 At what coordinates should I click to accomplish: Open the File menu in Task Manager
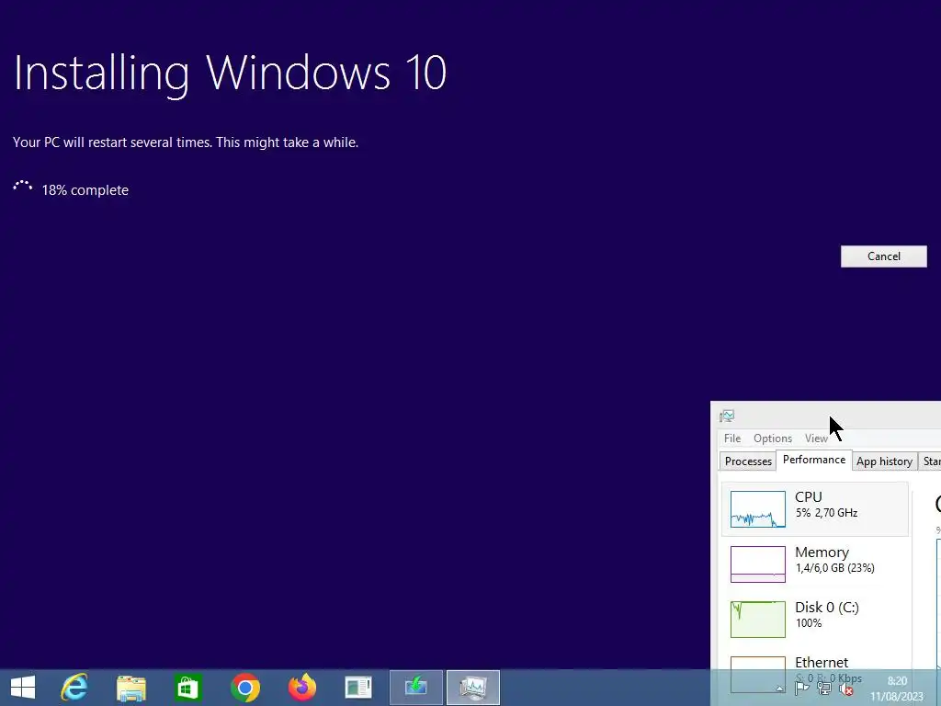[x=732, y=438]
